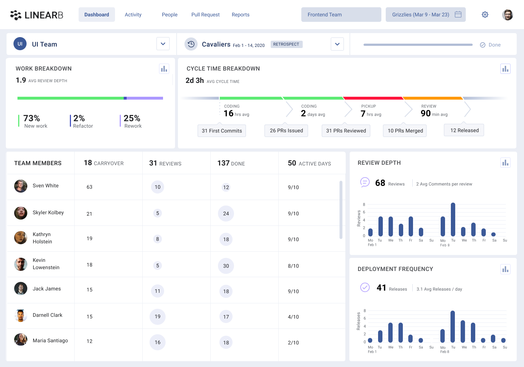This screenshot has width=524, height=367.
Task: Select Sven White's avatar in team list
Action: pos(21,186)
